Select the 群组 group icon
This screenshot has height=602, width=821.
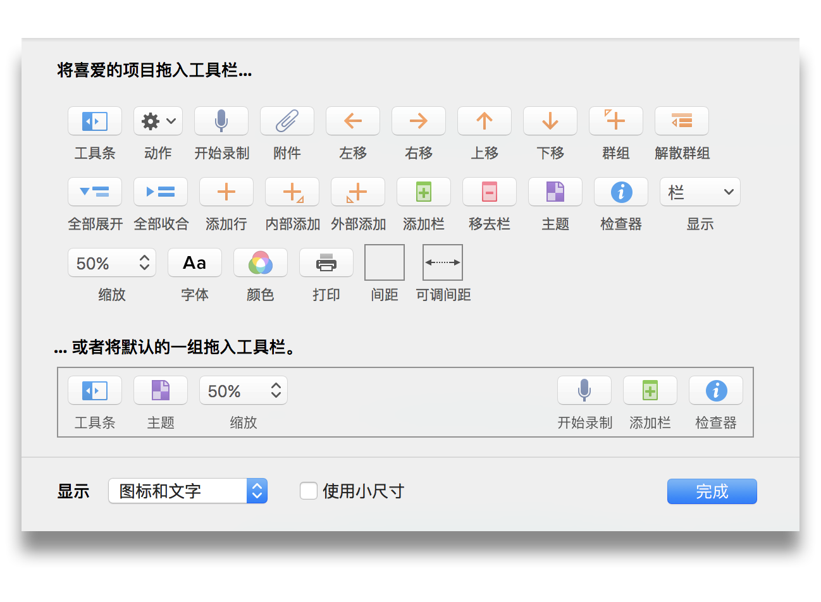click(616, 121)
